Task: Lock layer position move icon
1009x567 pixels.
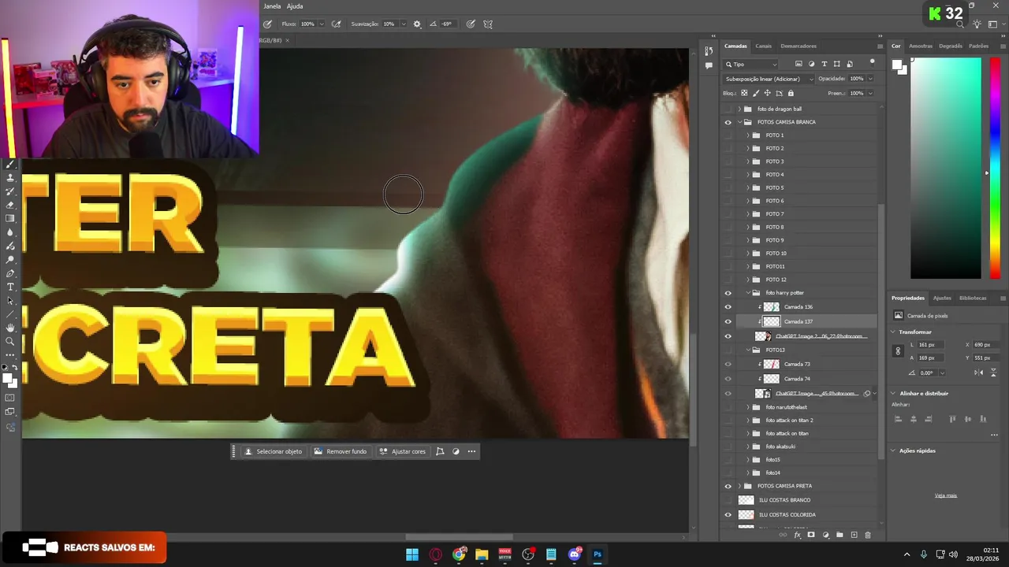Action: [x=767, y=93]
